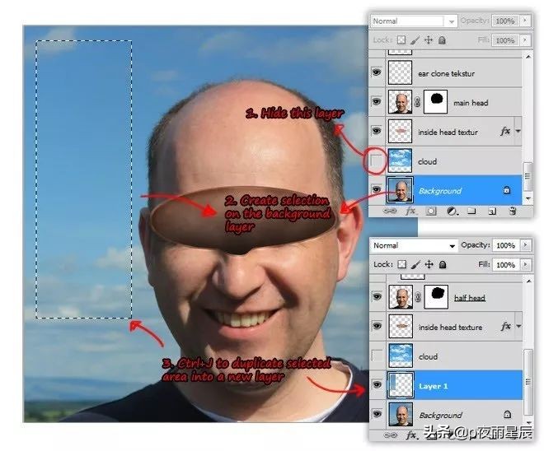Select main head layer mask thumbnail
This screenshot has height=451, width=544.
[436, 102]
